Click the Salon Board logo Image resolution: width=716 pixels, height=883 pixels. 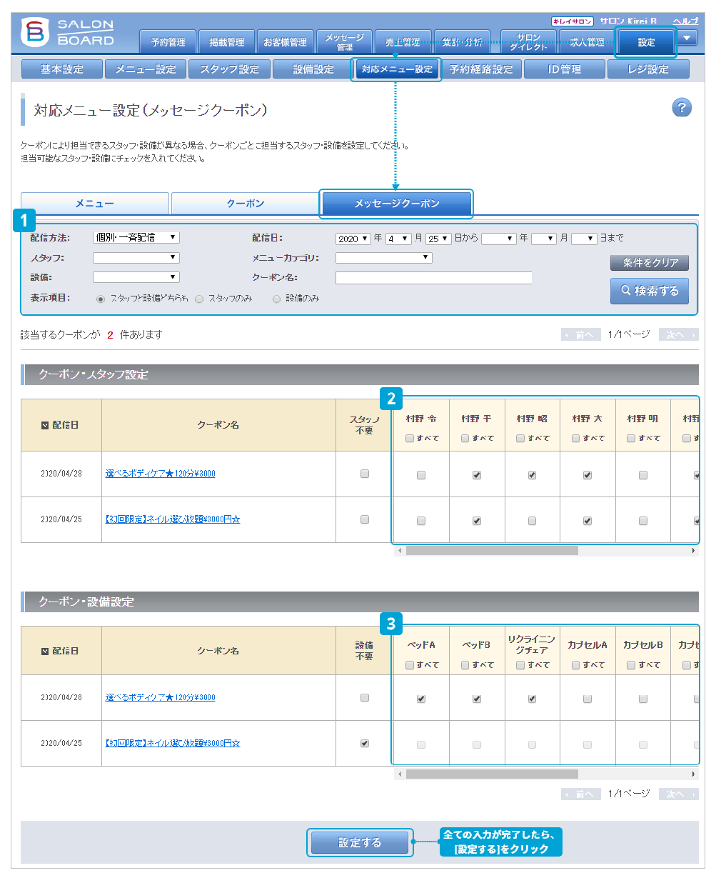pos(69,32)
